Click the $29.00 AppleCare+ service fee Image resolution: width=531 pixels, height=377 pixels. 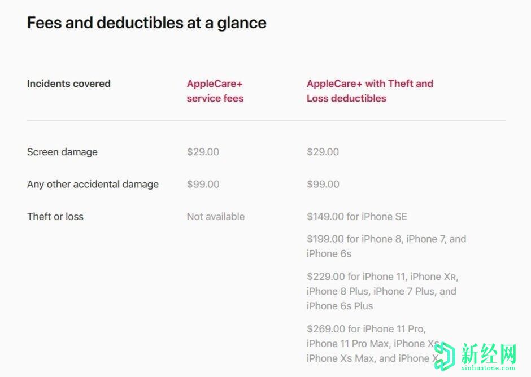(x=203, y=152)
